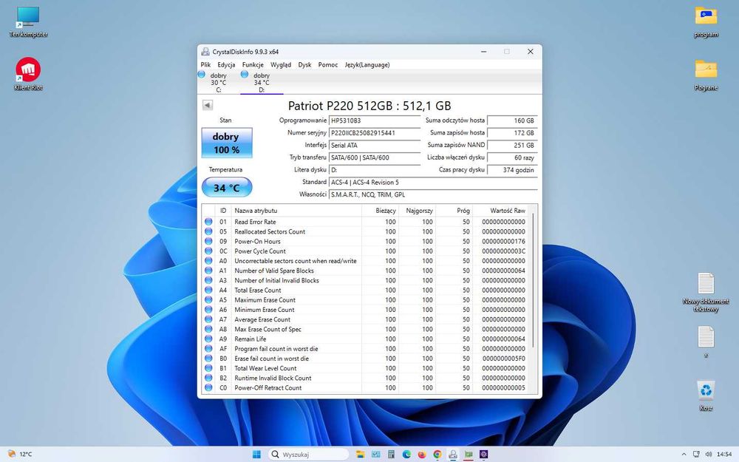Click the status orb for Remain Life
The height and width of the screenshot is (462, 739).
(x=208, y=339)
